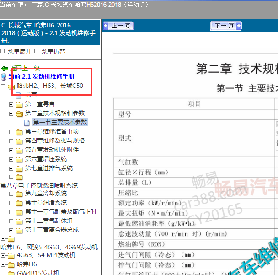Select 第十章润滑系统 chapter
This screenshot has width=278, height=275.
point(46,203)
